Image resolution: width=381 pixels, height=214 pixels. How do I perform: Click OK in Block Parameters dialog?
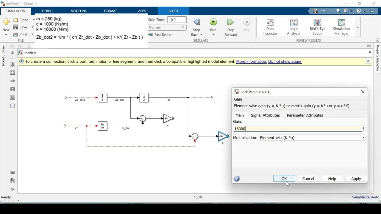point(284,179)
